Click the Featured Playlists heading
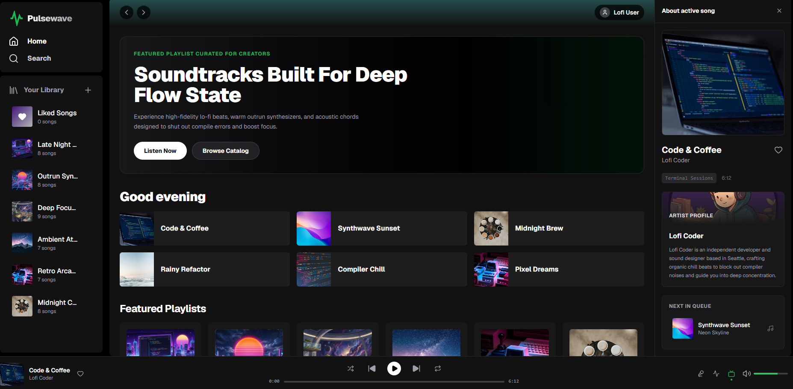This screenshot has width=793, height=389. (163, 309)
